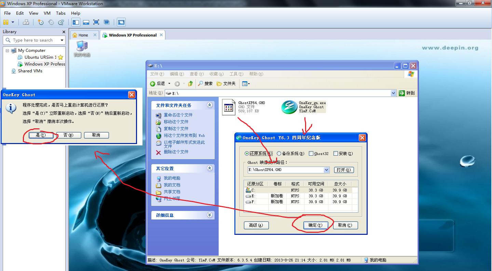Enter full screen mode icon
Image resolution: width=492 pixels, height=271 pixels.
(x=96, y=22)
